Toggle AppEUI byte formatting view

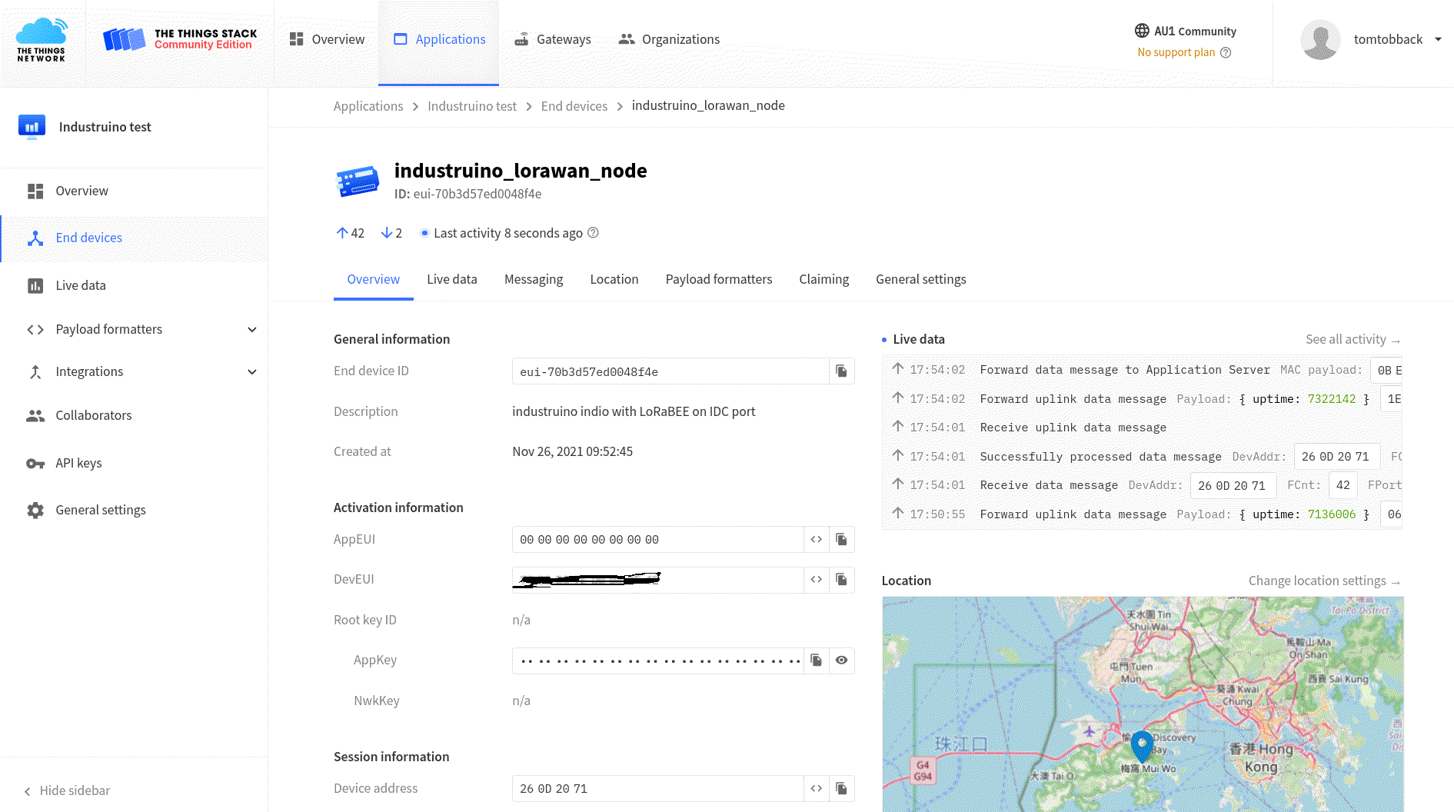pyautogui.click(x=816, y=540)
